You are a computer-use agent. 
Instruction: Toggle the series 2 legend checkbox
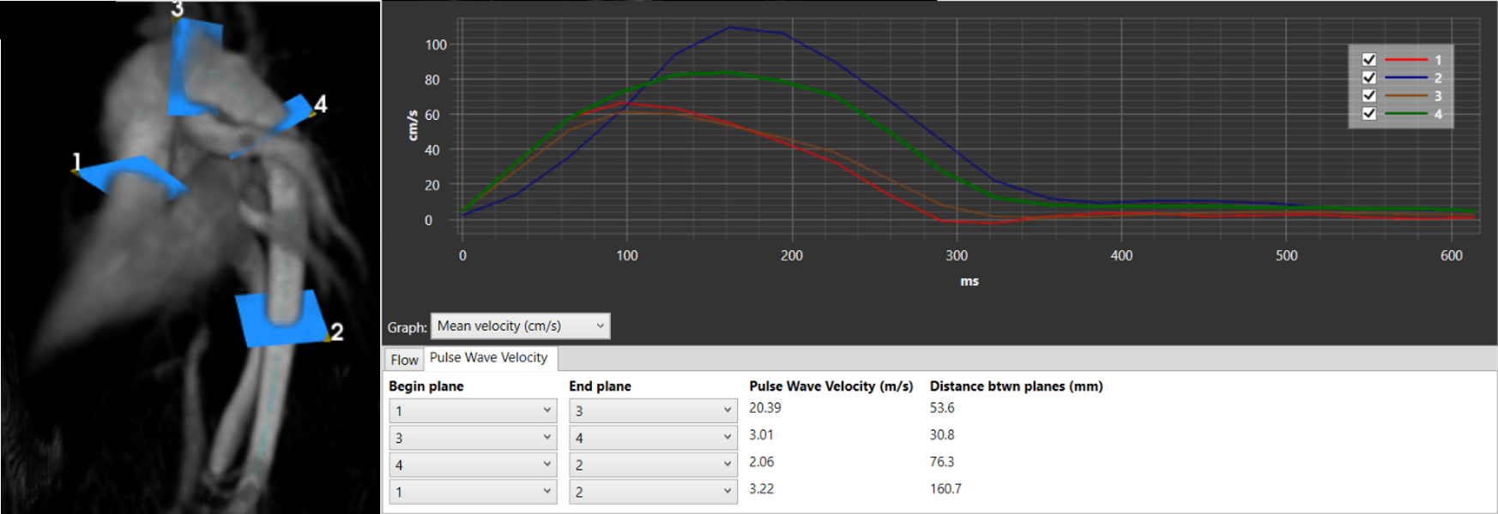pyautogui.click(x=1369, y=78)
